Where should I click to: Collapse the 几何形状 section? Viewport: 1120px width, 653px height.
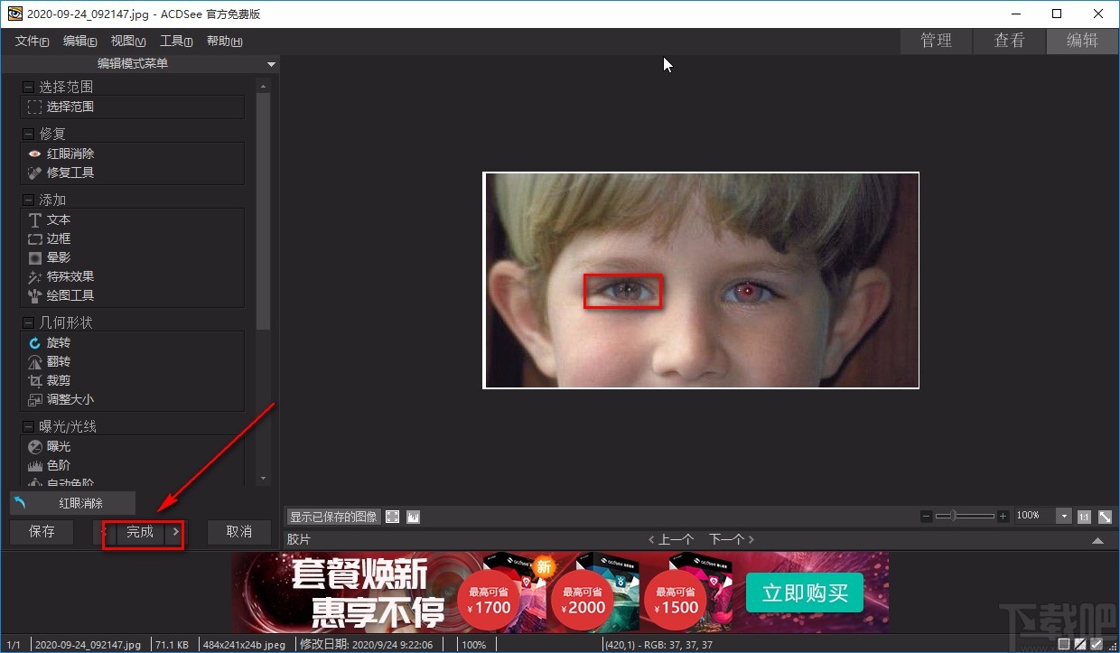[28, 322]
